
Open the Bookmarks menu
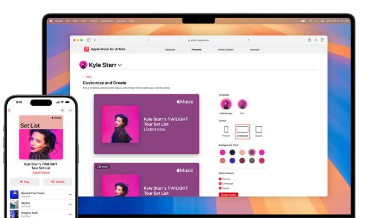click(107, 21)
